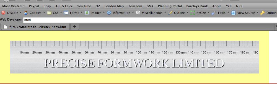Viewport: 277px width, 109px height.
Task: Open the GMX bookmark
Action: click(150, 6)
